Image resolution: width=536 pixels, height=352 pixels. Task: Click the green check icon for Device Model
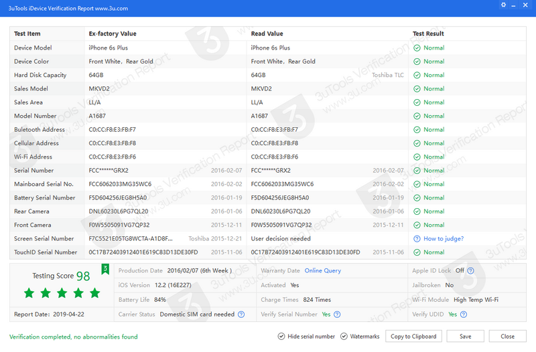[417, 48]
